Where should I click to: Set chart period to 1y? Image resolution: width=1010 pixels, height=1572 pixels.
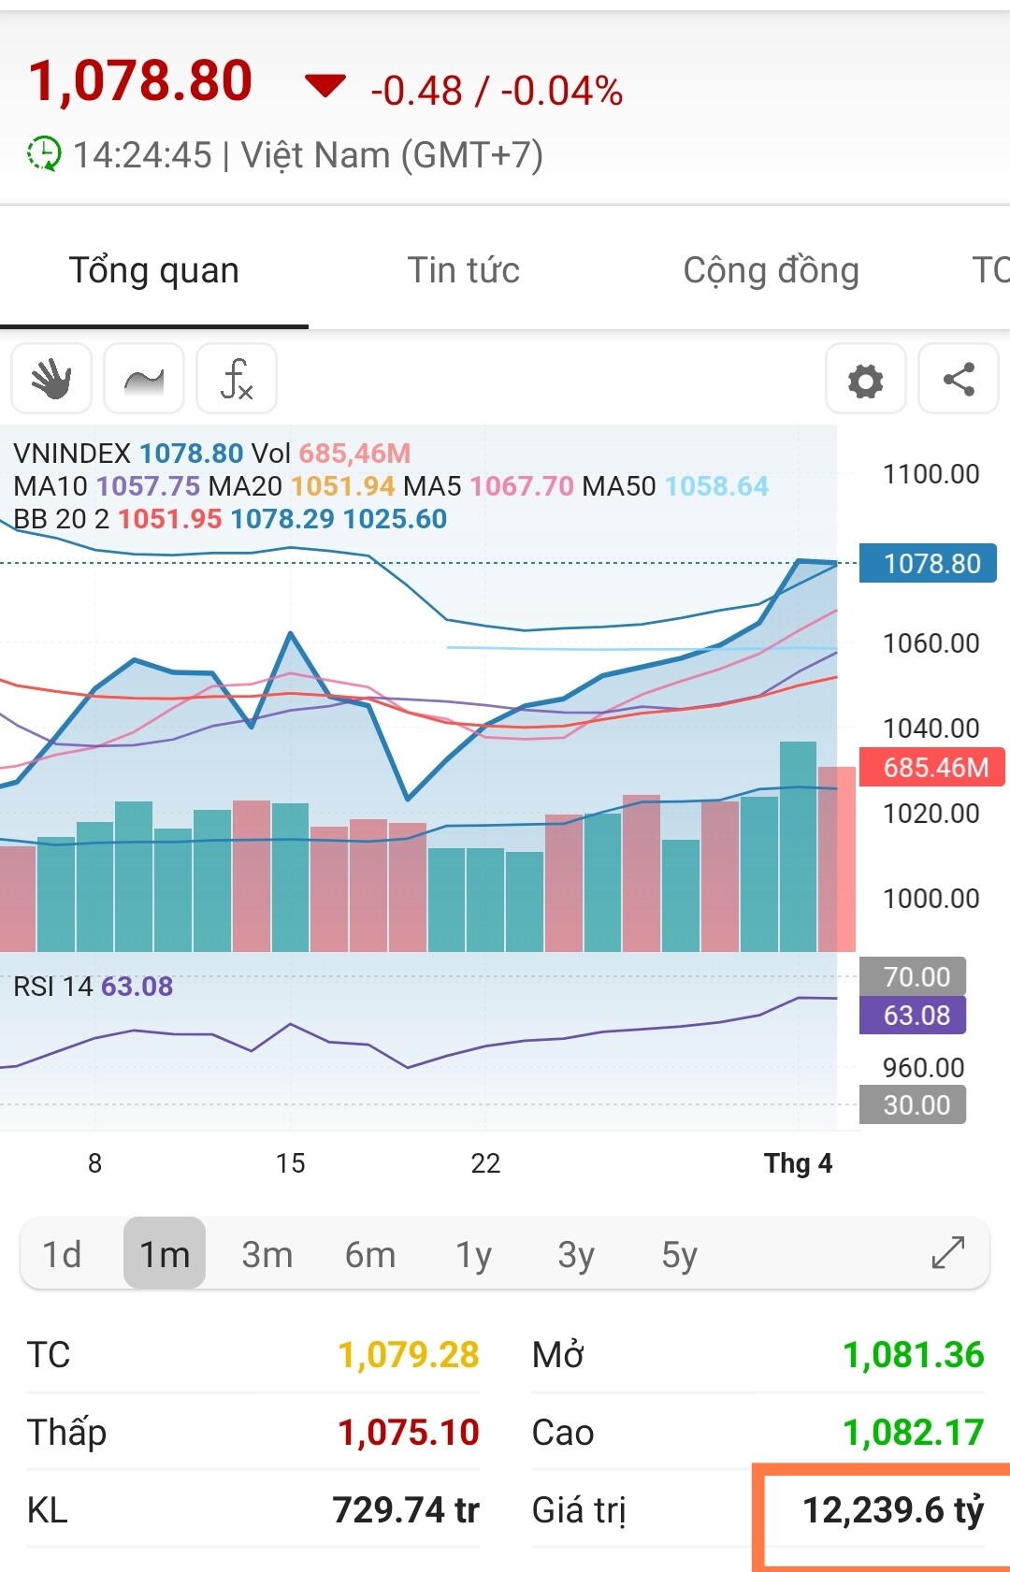(473, 1254)
